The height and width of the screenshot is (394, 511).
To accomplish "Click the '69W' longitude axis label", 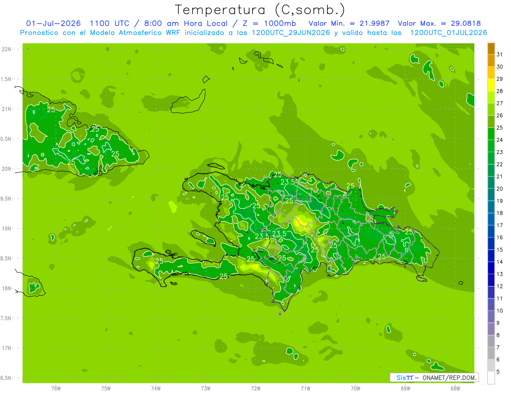I will tap(405, 388).
